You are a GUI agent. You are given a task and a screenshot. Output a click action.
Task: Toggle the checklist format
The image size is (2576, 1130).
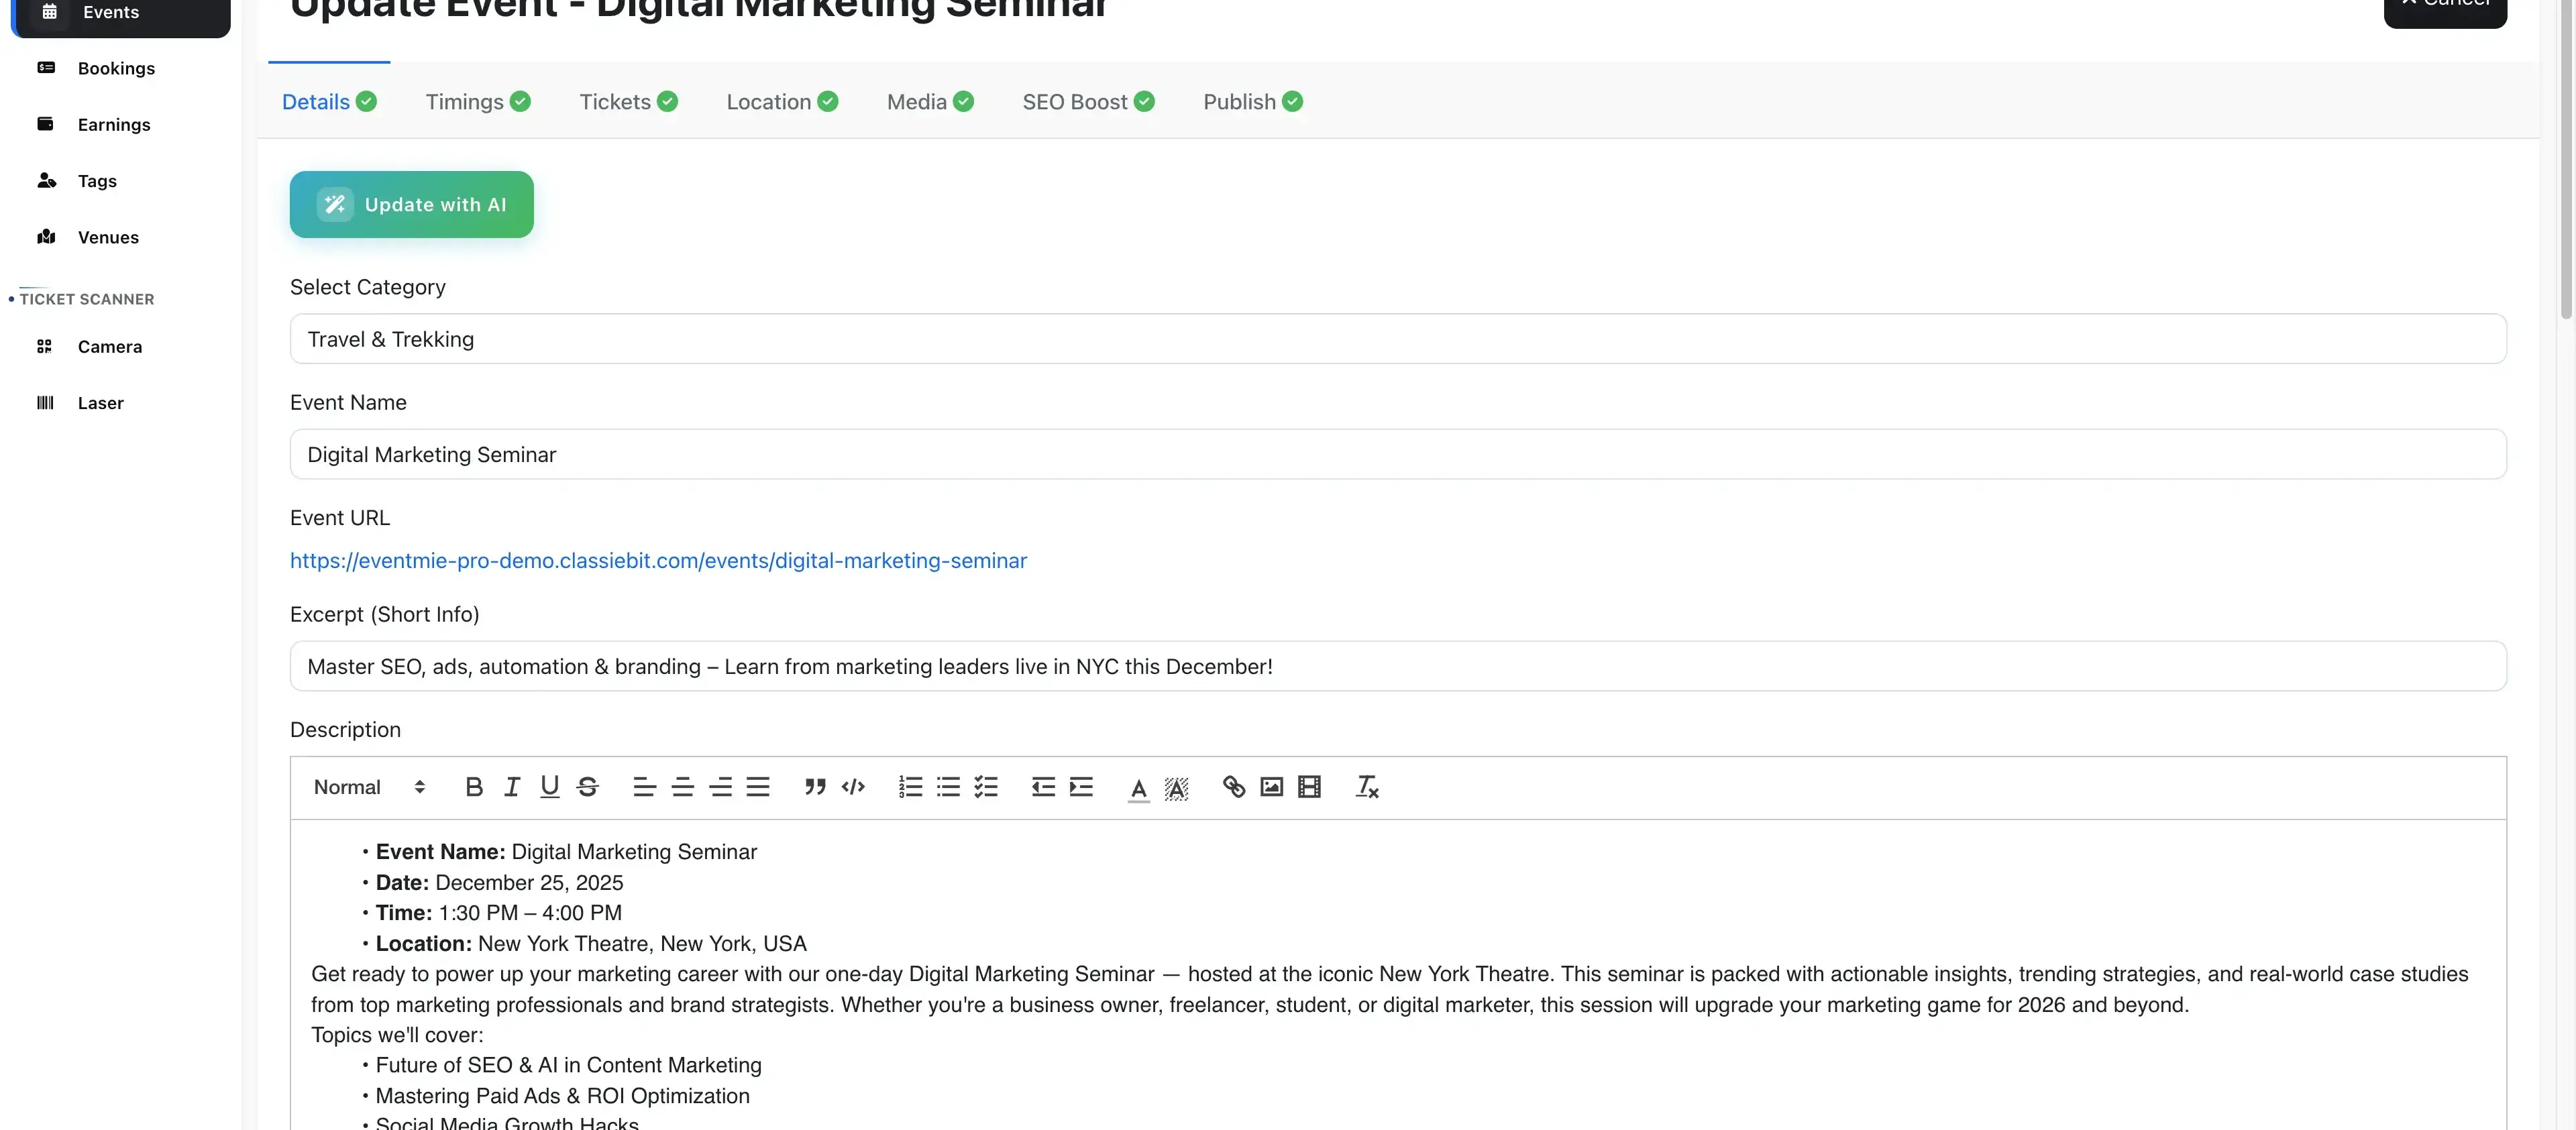point(986,787)
